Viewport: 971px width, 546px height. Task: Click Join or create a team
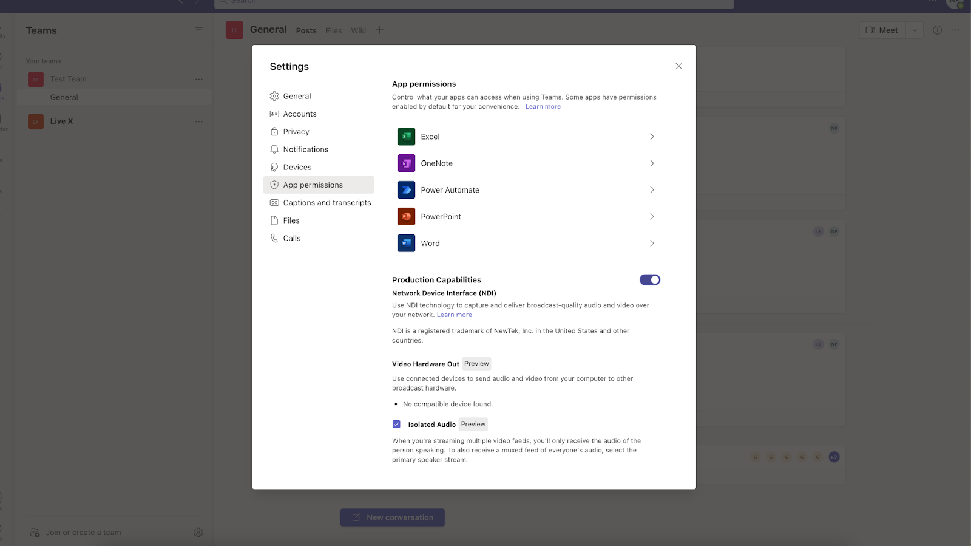tap(76, 533)
